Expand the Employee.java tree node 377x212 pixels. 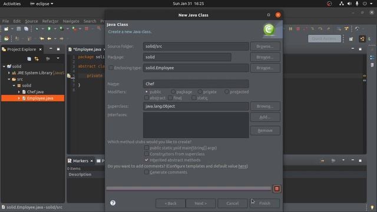coord(19,98)
